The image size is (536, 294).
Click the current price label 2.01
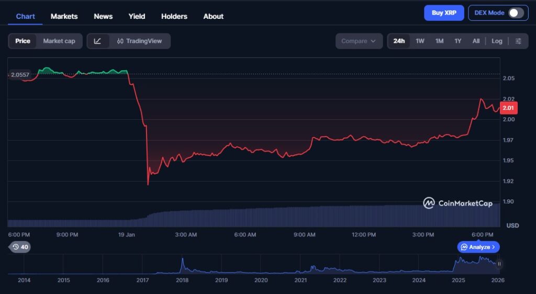(x=508, y=108)
